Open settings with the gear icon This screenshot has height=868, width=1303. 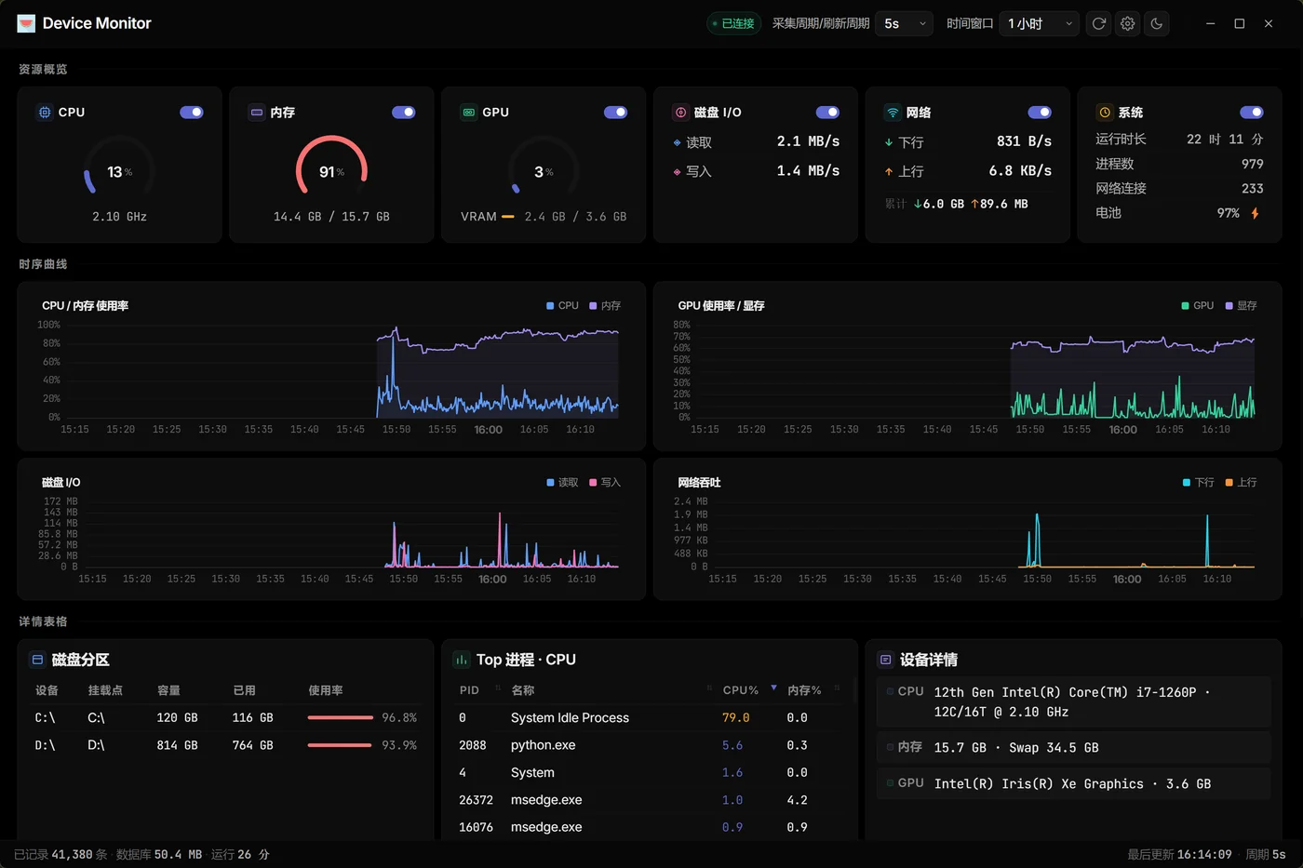[x=1128, y=23]
